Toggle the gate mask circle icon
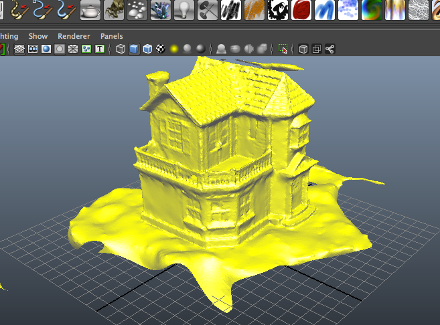 tap(60, 49)
